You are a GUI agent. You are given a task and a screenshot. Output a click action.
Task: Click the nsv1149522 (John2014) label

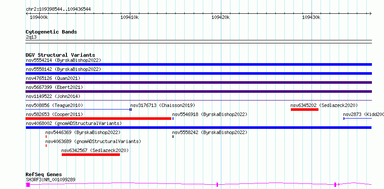click(x=53, y=96)
